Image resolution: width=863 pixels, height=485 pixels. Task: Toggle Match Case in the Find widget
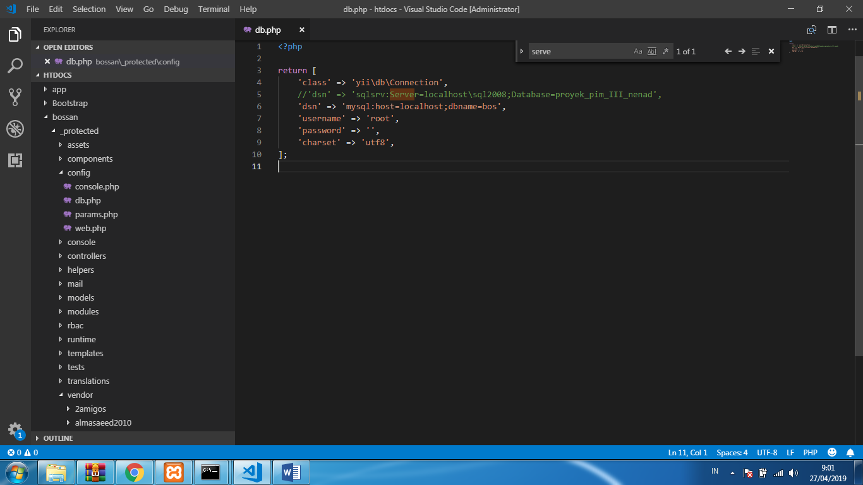638,51
